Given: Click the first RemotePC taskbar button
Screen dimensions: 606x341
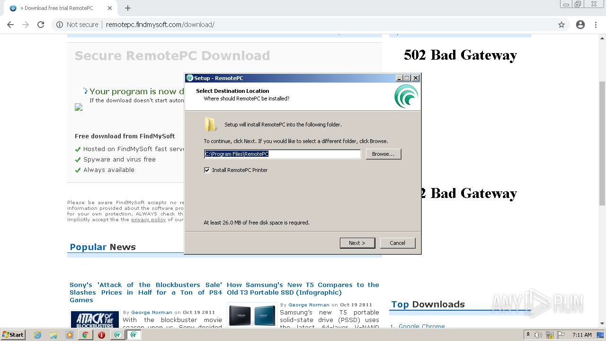Looking at the screenshot, I should [118, 335].
